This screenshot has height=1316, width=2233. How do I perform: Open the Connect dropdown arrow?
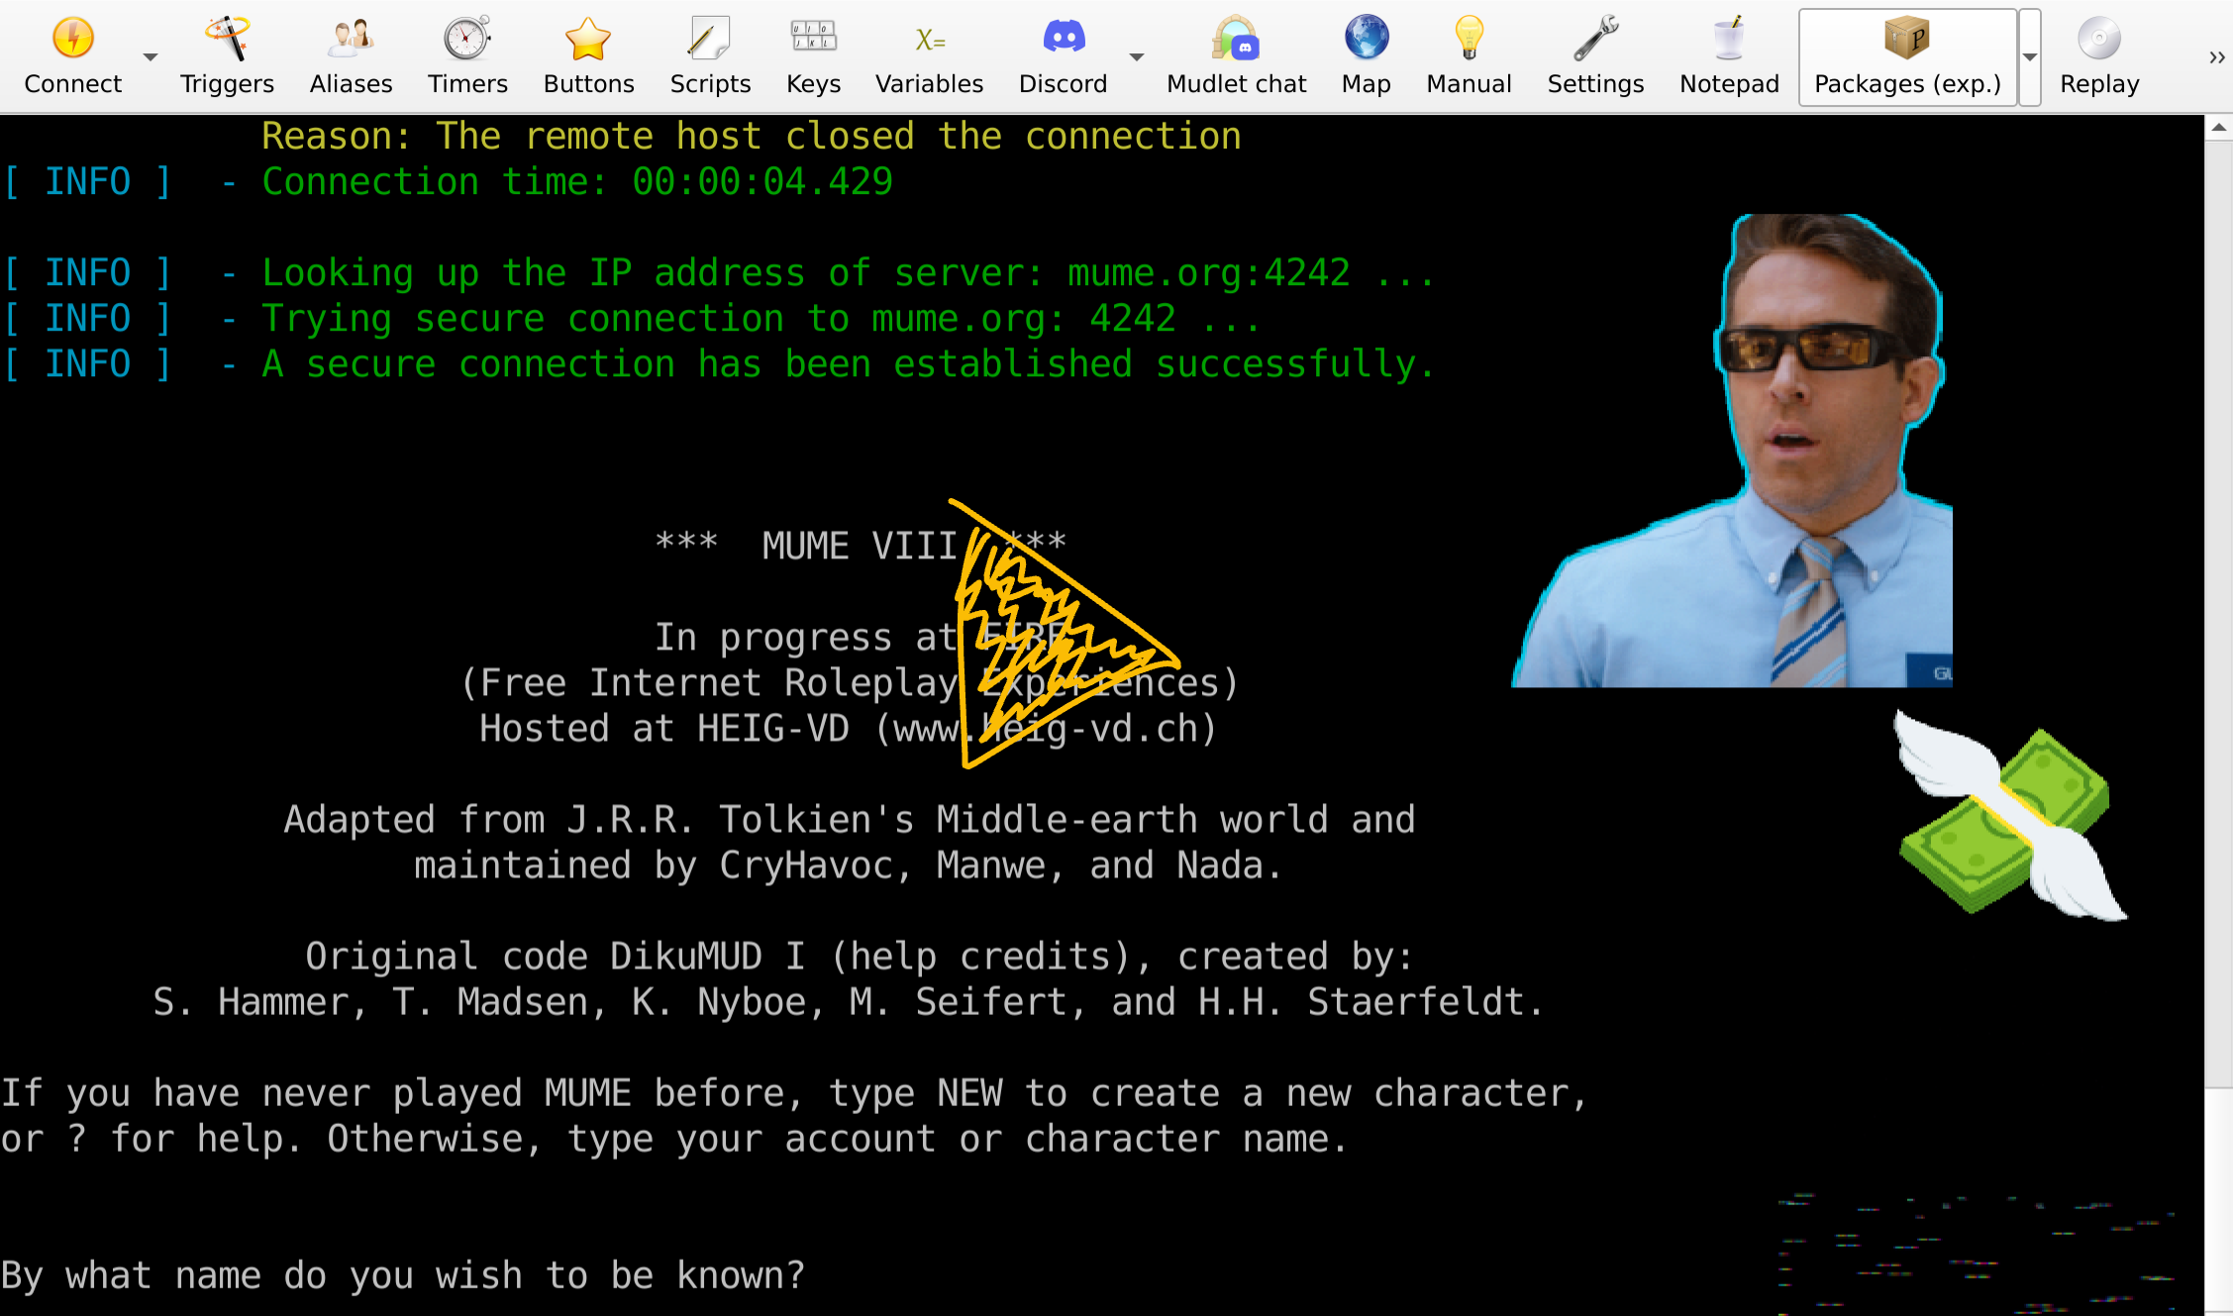pos(151,57)
